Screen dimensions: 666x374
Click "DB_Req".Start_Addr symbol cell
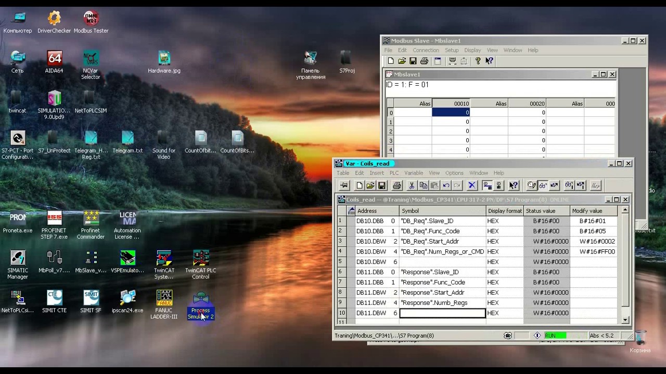(x=442, y=242)
